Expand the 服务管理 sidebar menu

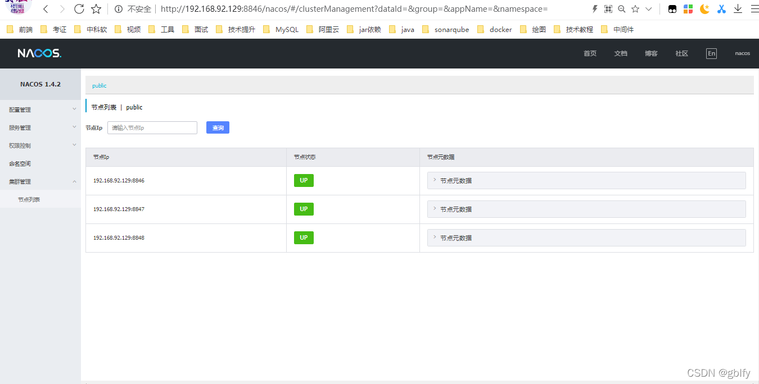point(40,127)
